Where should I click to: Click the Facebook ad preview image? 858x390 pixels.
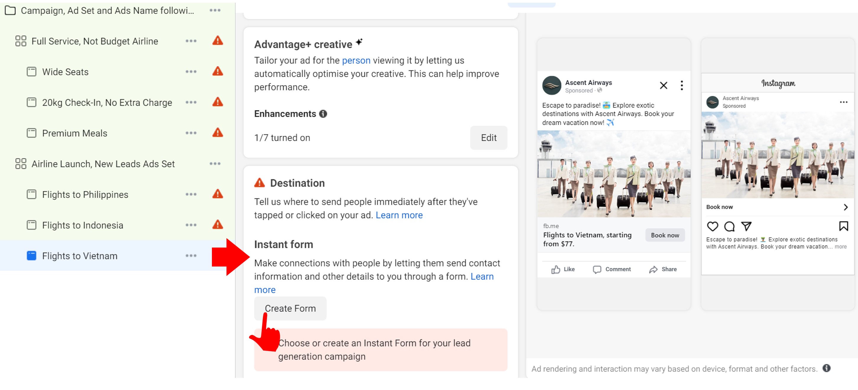[x=614, y=174]
